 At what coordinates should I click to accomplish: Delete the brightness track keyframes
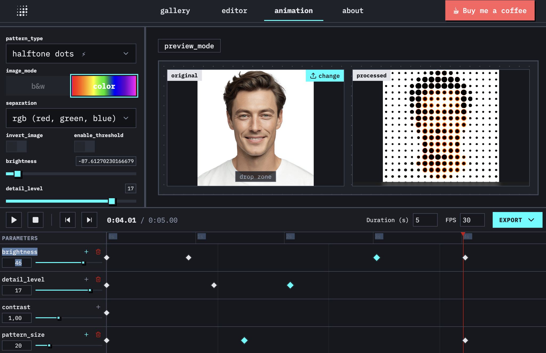(98, 252)
